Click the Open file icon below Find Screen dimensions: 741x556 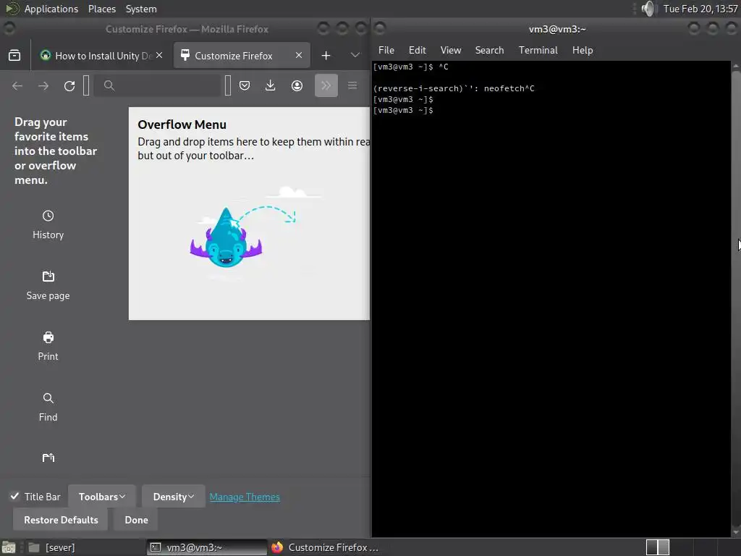[48, 458]
